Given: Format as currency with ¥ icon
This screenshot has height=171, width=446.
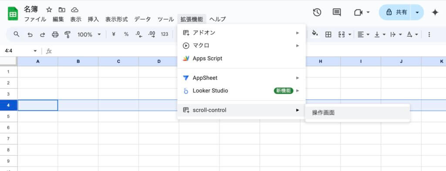Looking at the screenshot, I should tap(114, 34).
